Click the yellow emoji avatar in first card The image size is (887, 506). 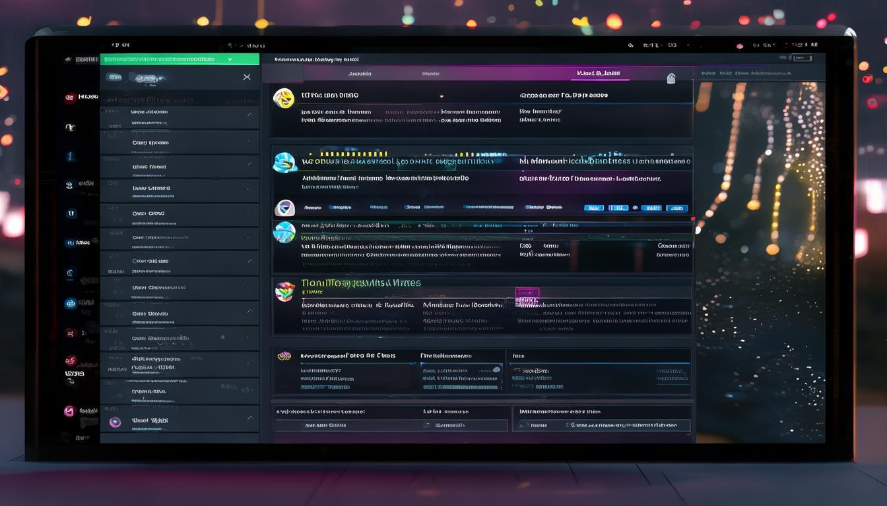(284, 98)
